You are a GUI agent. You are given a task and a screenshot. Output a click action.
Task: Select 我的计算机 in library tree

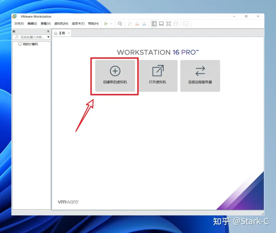[30, 44]
